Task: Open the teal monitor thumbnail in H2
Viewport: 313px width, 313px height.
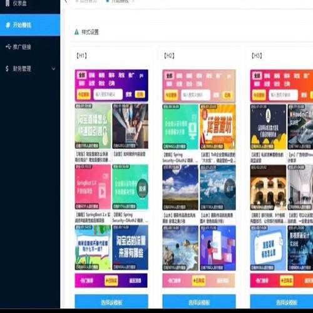Action: tap(180, 127)
